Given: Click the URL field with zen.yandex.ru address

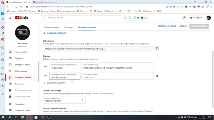Looking at the screenshot, I should pos(117,66).
